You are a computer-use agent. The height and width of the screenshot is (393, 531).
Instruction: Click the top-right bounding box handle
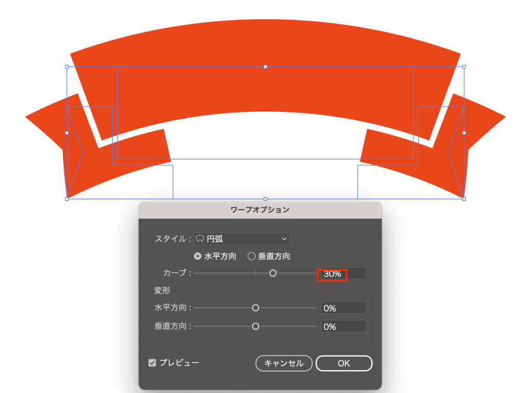point(464,67)
